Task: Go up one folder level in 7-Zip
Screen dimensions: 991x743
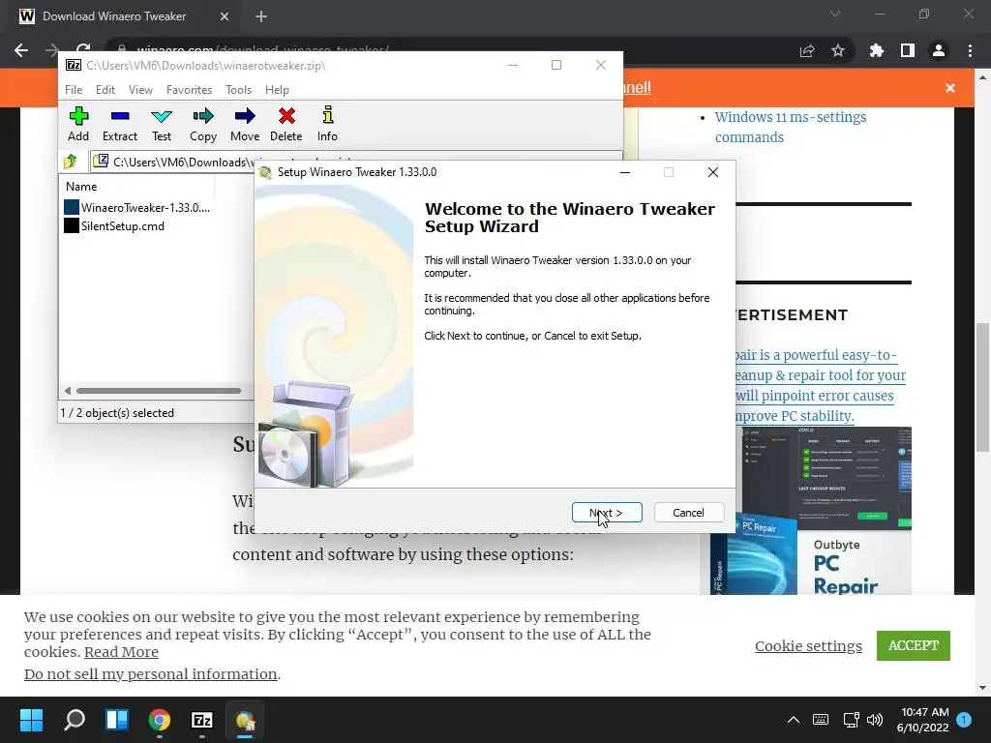Action: tap(71, 162)
